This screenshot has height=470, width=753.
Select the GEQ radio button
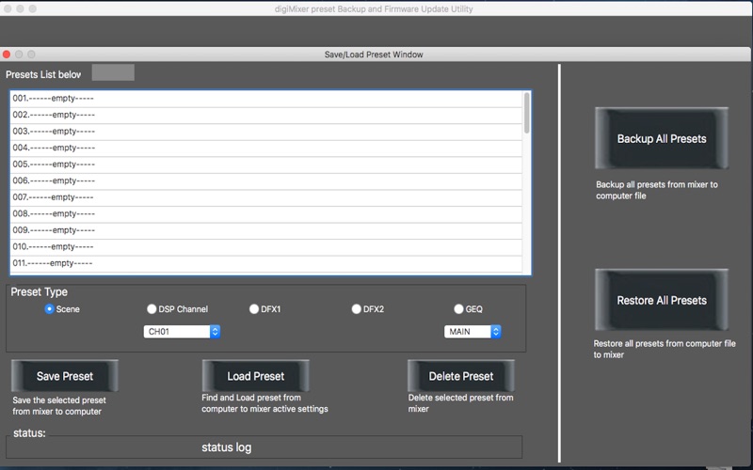pos(458,309)
